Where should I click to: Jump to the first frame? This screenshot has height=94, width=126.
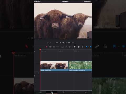pos(57,43)
